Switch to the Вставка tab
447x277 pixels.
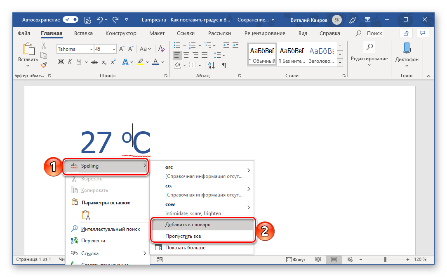(83, 33)
